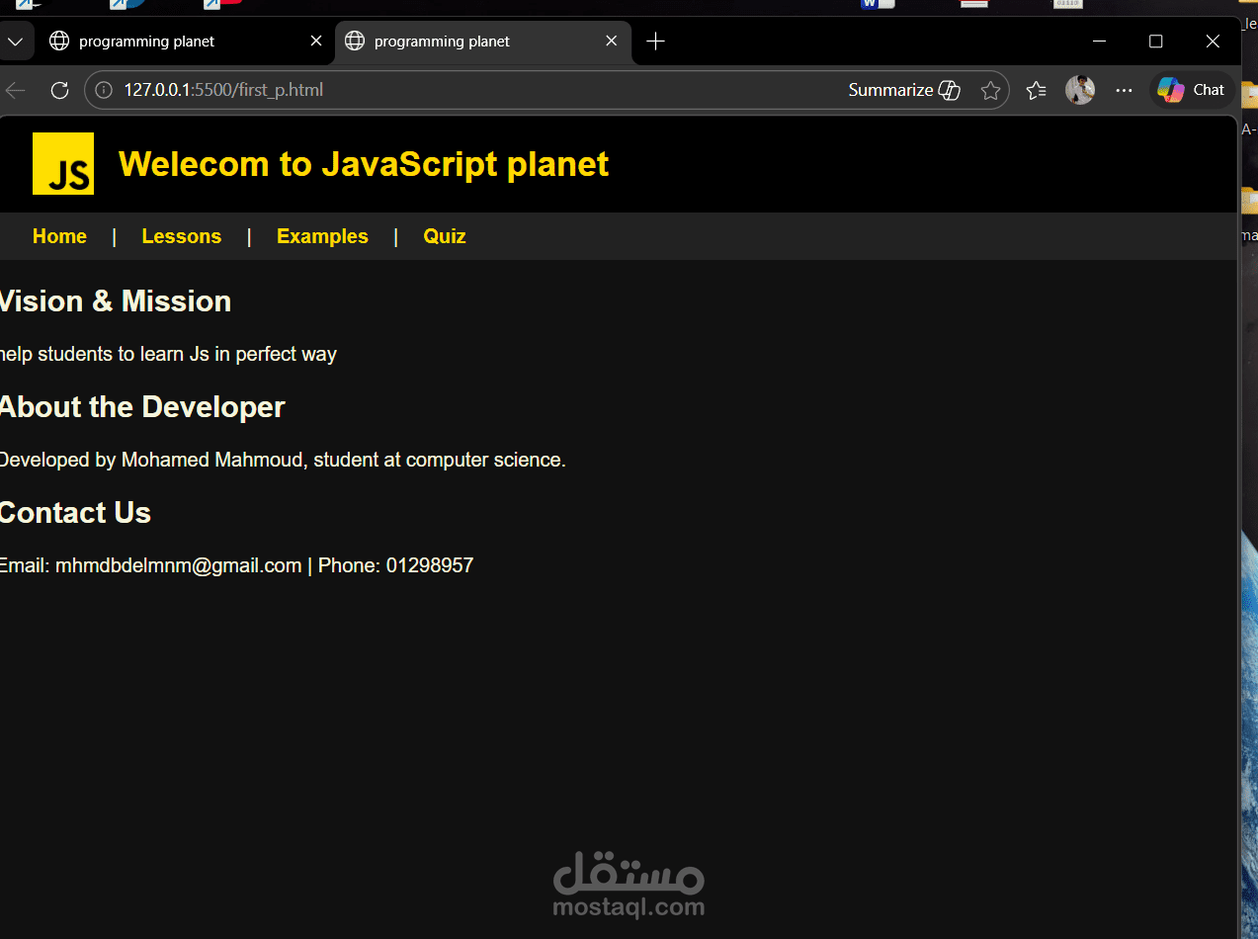Click inside the address bar
This screenshot has width=1258, height=939.
click(395, 89)
